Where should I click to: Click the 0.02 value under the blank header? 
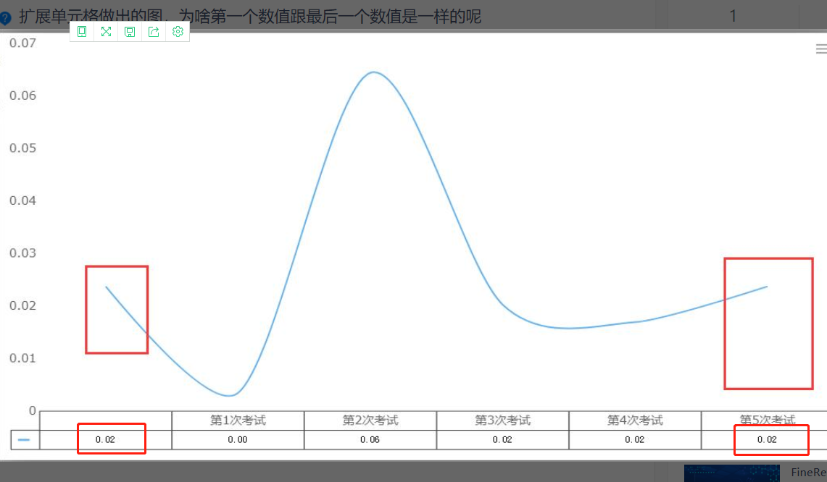point(106,440)
